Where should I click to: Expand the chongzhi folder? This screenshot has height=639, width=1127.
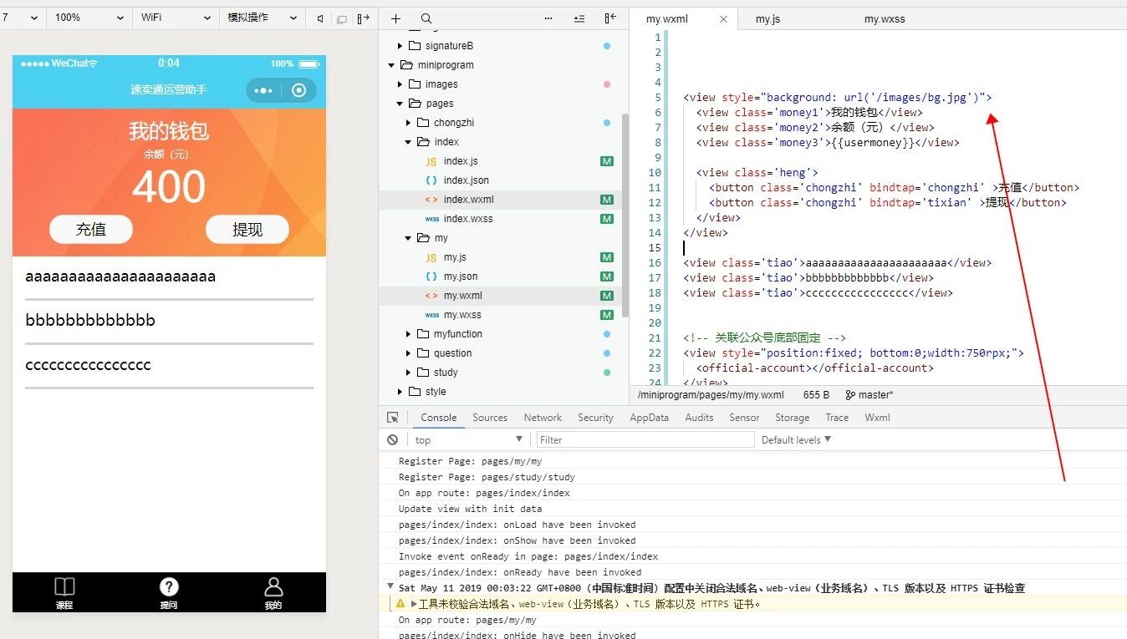(410, 123)
